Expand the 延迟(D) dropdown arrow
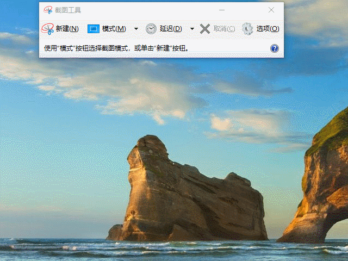 pyautogui.click(x=192, y=29)
